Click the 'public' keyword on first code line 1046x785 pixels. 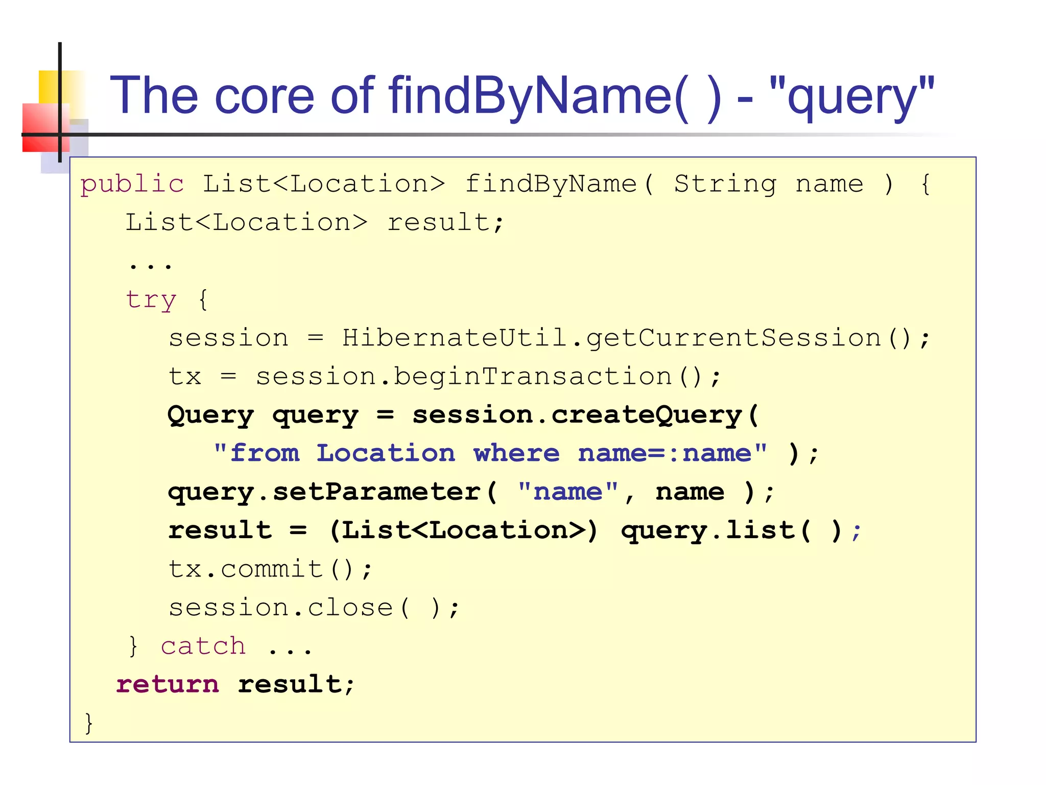[x=132, y=184]
